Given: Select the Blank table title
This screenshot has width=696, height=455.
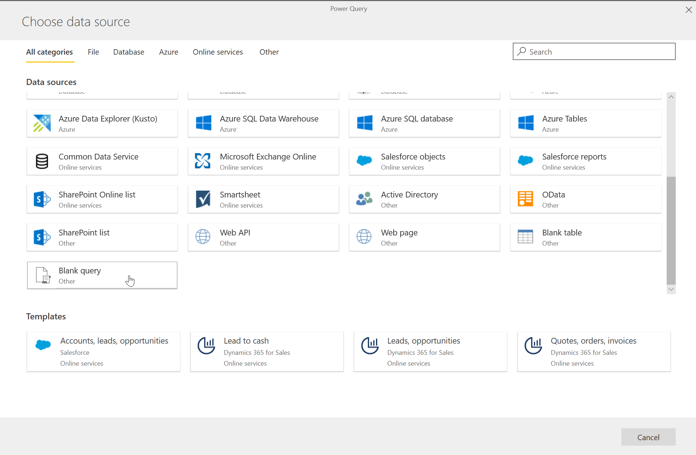Looking at the screenshot, I should tap(562, 233).
